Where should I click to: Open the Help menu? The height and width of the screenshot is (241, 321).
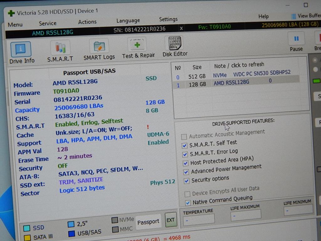point(263,16)
